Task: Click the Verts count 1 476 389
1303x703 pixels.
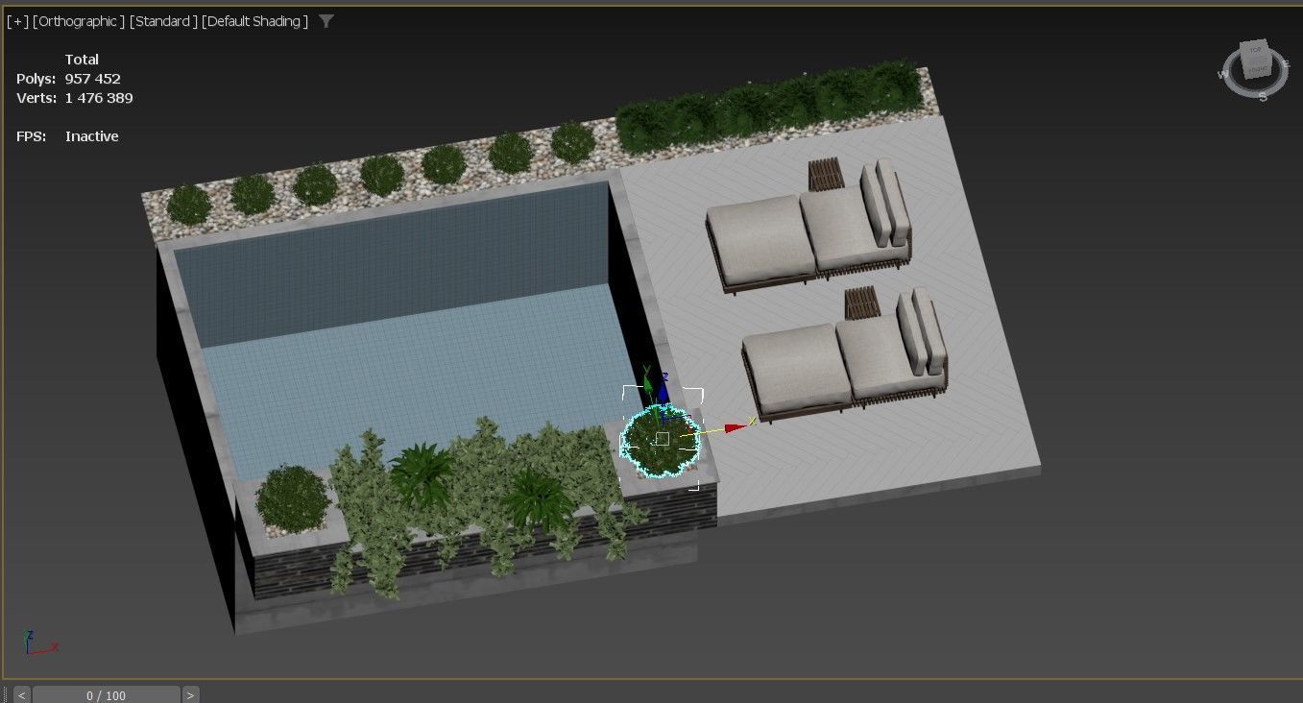Action: (99, 98)
